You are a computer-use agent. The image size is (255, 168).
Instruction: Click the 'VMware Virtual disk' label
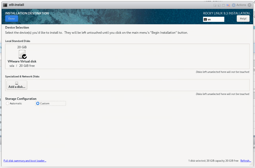(22, 61)
